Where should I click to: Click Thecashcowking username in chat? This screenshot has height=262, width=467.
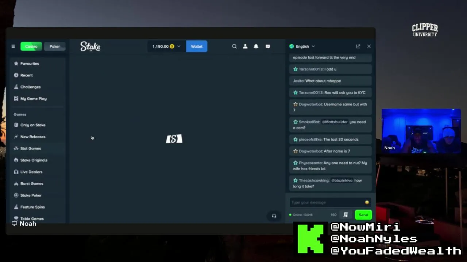(x=314, y=180)
